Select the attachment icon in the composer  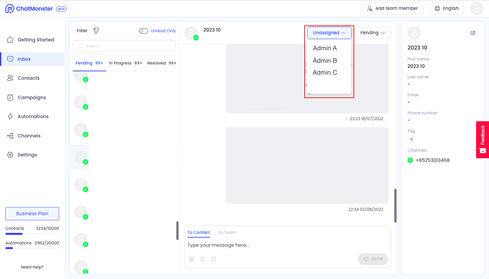coord(202,259)
